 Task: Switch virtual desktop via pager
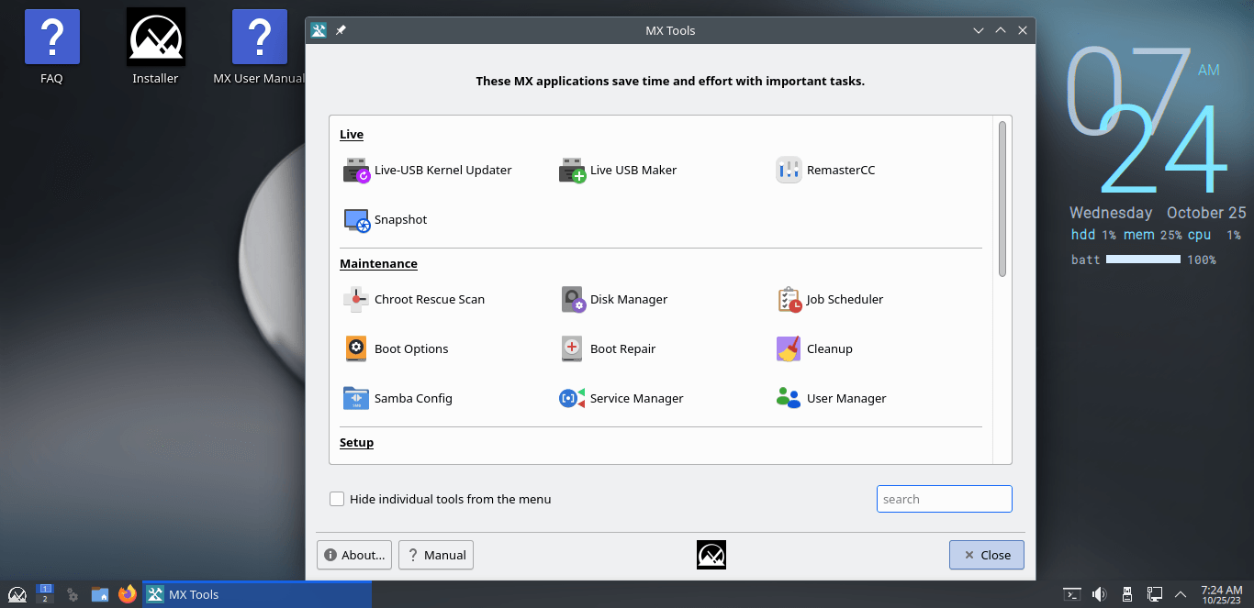(x=45, y=594)
